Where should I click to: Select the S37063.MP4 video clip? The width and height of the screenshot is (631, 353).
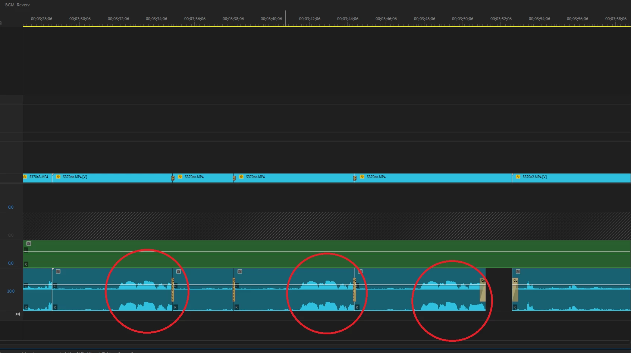[x=37, y=178]
